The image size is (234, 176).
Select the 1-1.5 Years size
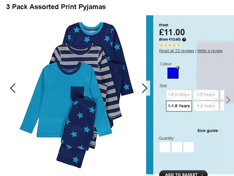click(x=179, y=106)
